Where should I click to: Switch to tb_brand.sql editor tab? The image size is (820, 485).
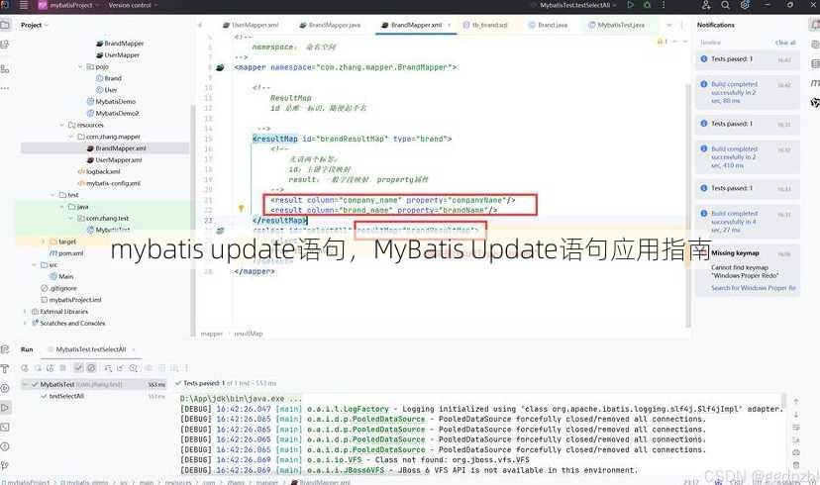click(x=485, y=25)
